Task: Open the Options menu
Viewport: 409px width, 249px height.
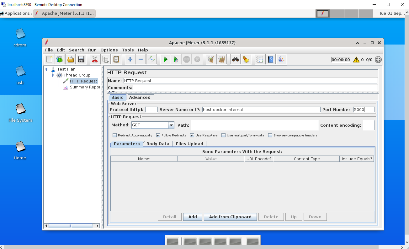Action: 109,50
